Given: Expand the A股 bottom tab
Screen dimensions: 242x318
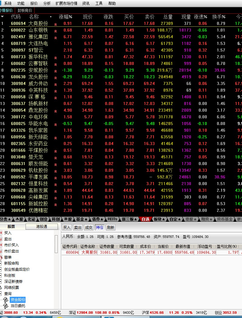Looking at the screenshot, I should click(19, 219).
